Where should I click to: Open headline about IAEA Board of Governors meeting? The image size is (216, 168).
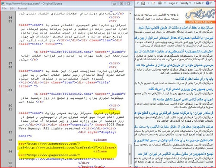click(x=183, y=99)
